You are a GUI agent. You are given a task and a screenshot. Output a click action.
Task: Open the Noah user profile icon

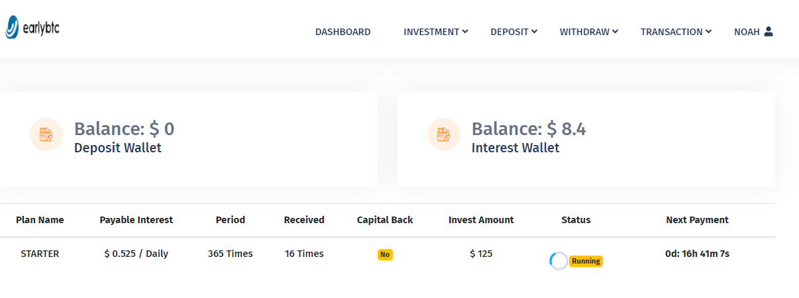[x=769, y=31]
